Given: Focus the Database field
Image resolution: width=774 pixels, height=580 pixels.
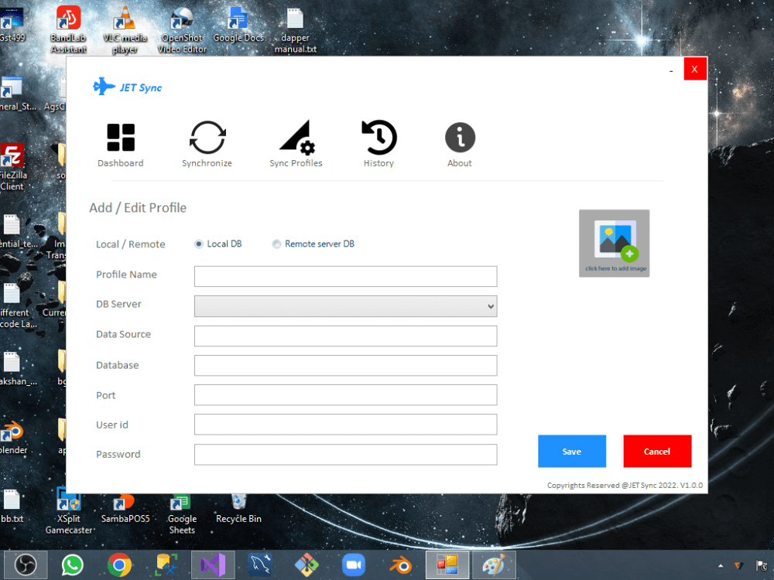Looking at the screenshot, I should pyautogui.click(x=345, y=366).
